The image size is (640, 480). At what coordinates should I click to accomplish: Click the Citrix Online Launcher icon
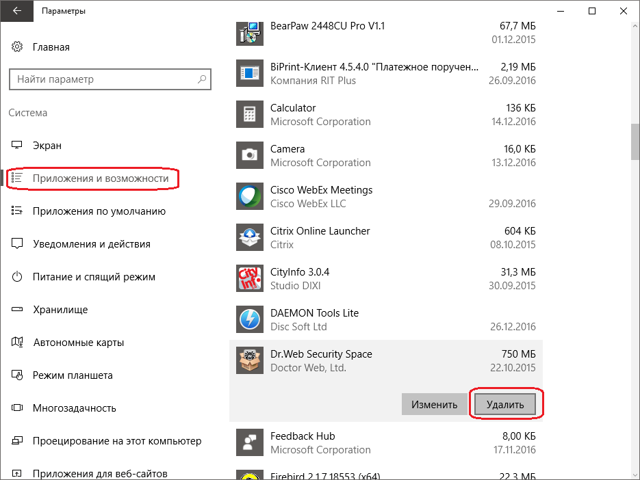point(249,237)
